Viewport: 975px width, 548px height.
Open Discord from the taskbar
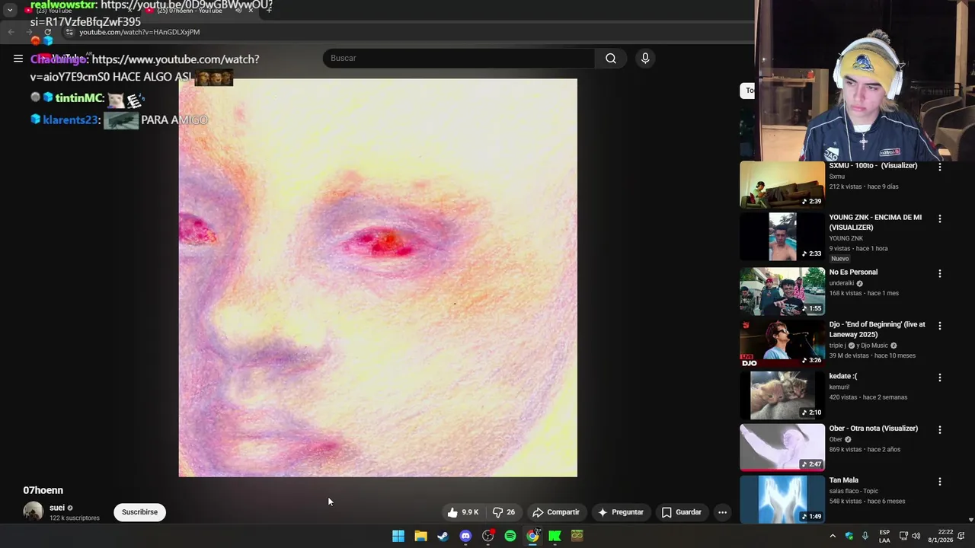(x=465, y=536)
